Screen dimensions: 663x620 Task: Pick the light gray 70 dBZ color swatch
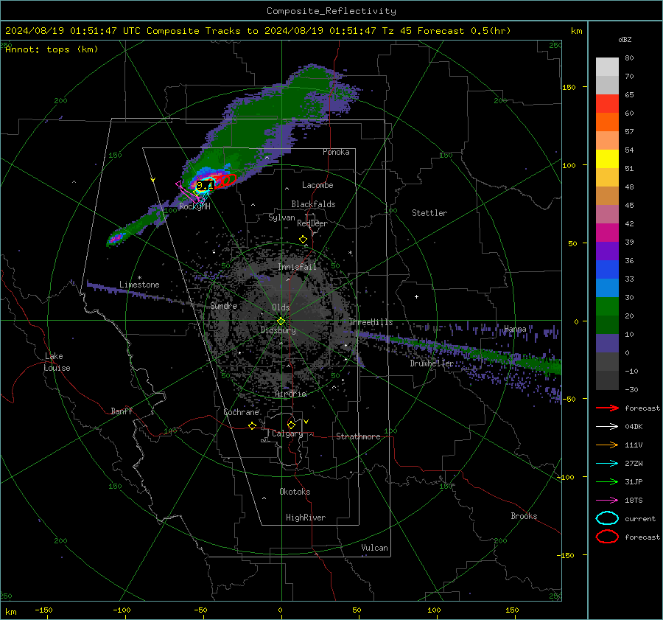607,67
